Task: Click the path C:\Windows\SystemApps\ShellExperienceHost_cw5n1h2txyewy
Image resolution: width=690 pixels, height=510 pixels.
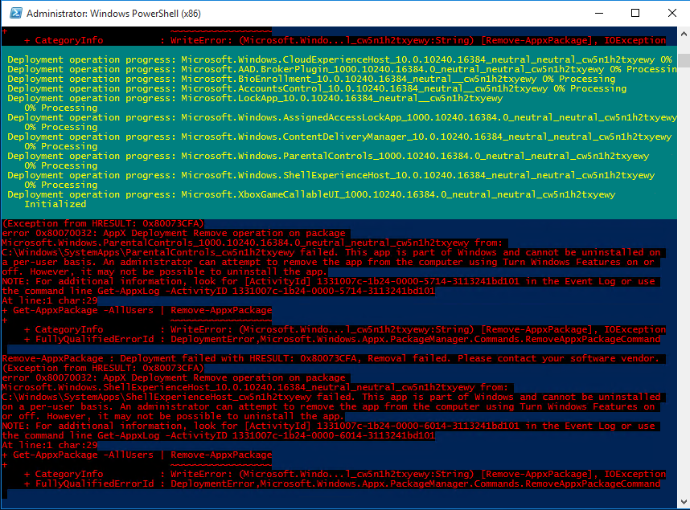Action: point(156,398)
